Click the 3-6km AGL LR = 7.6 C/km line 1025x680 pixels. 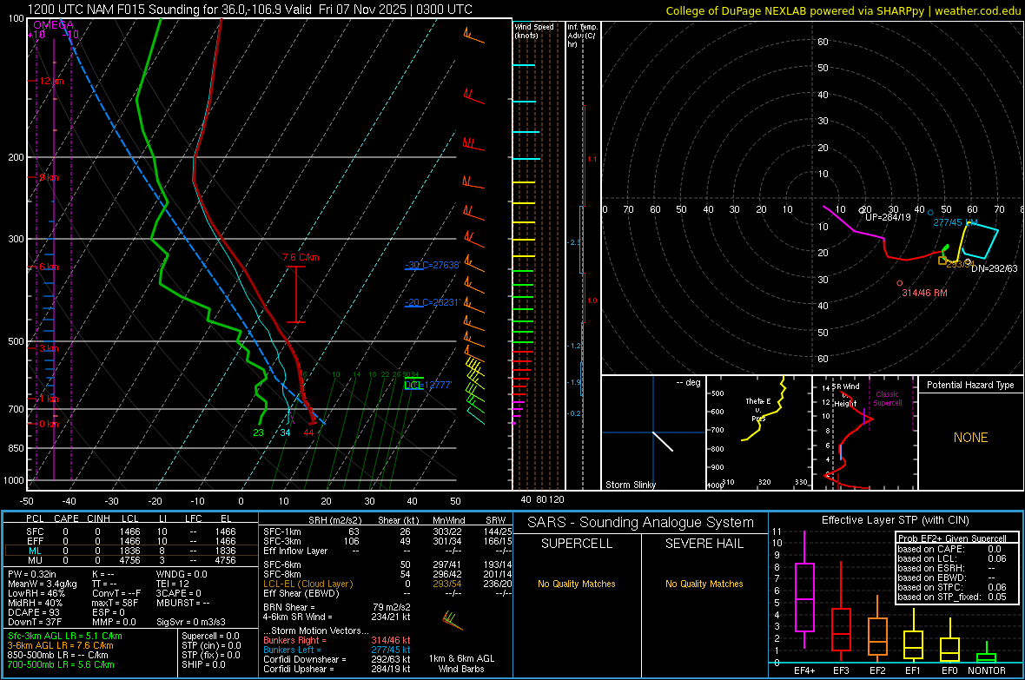[60, 645]
